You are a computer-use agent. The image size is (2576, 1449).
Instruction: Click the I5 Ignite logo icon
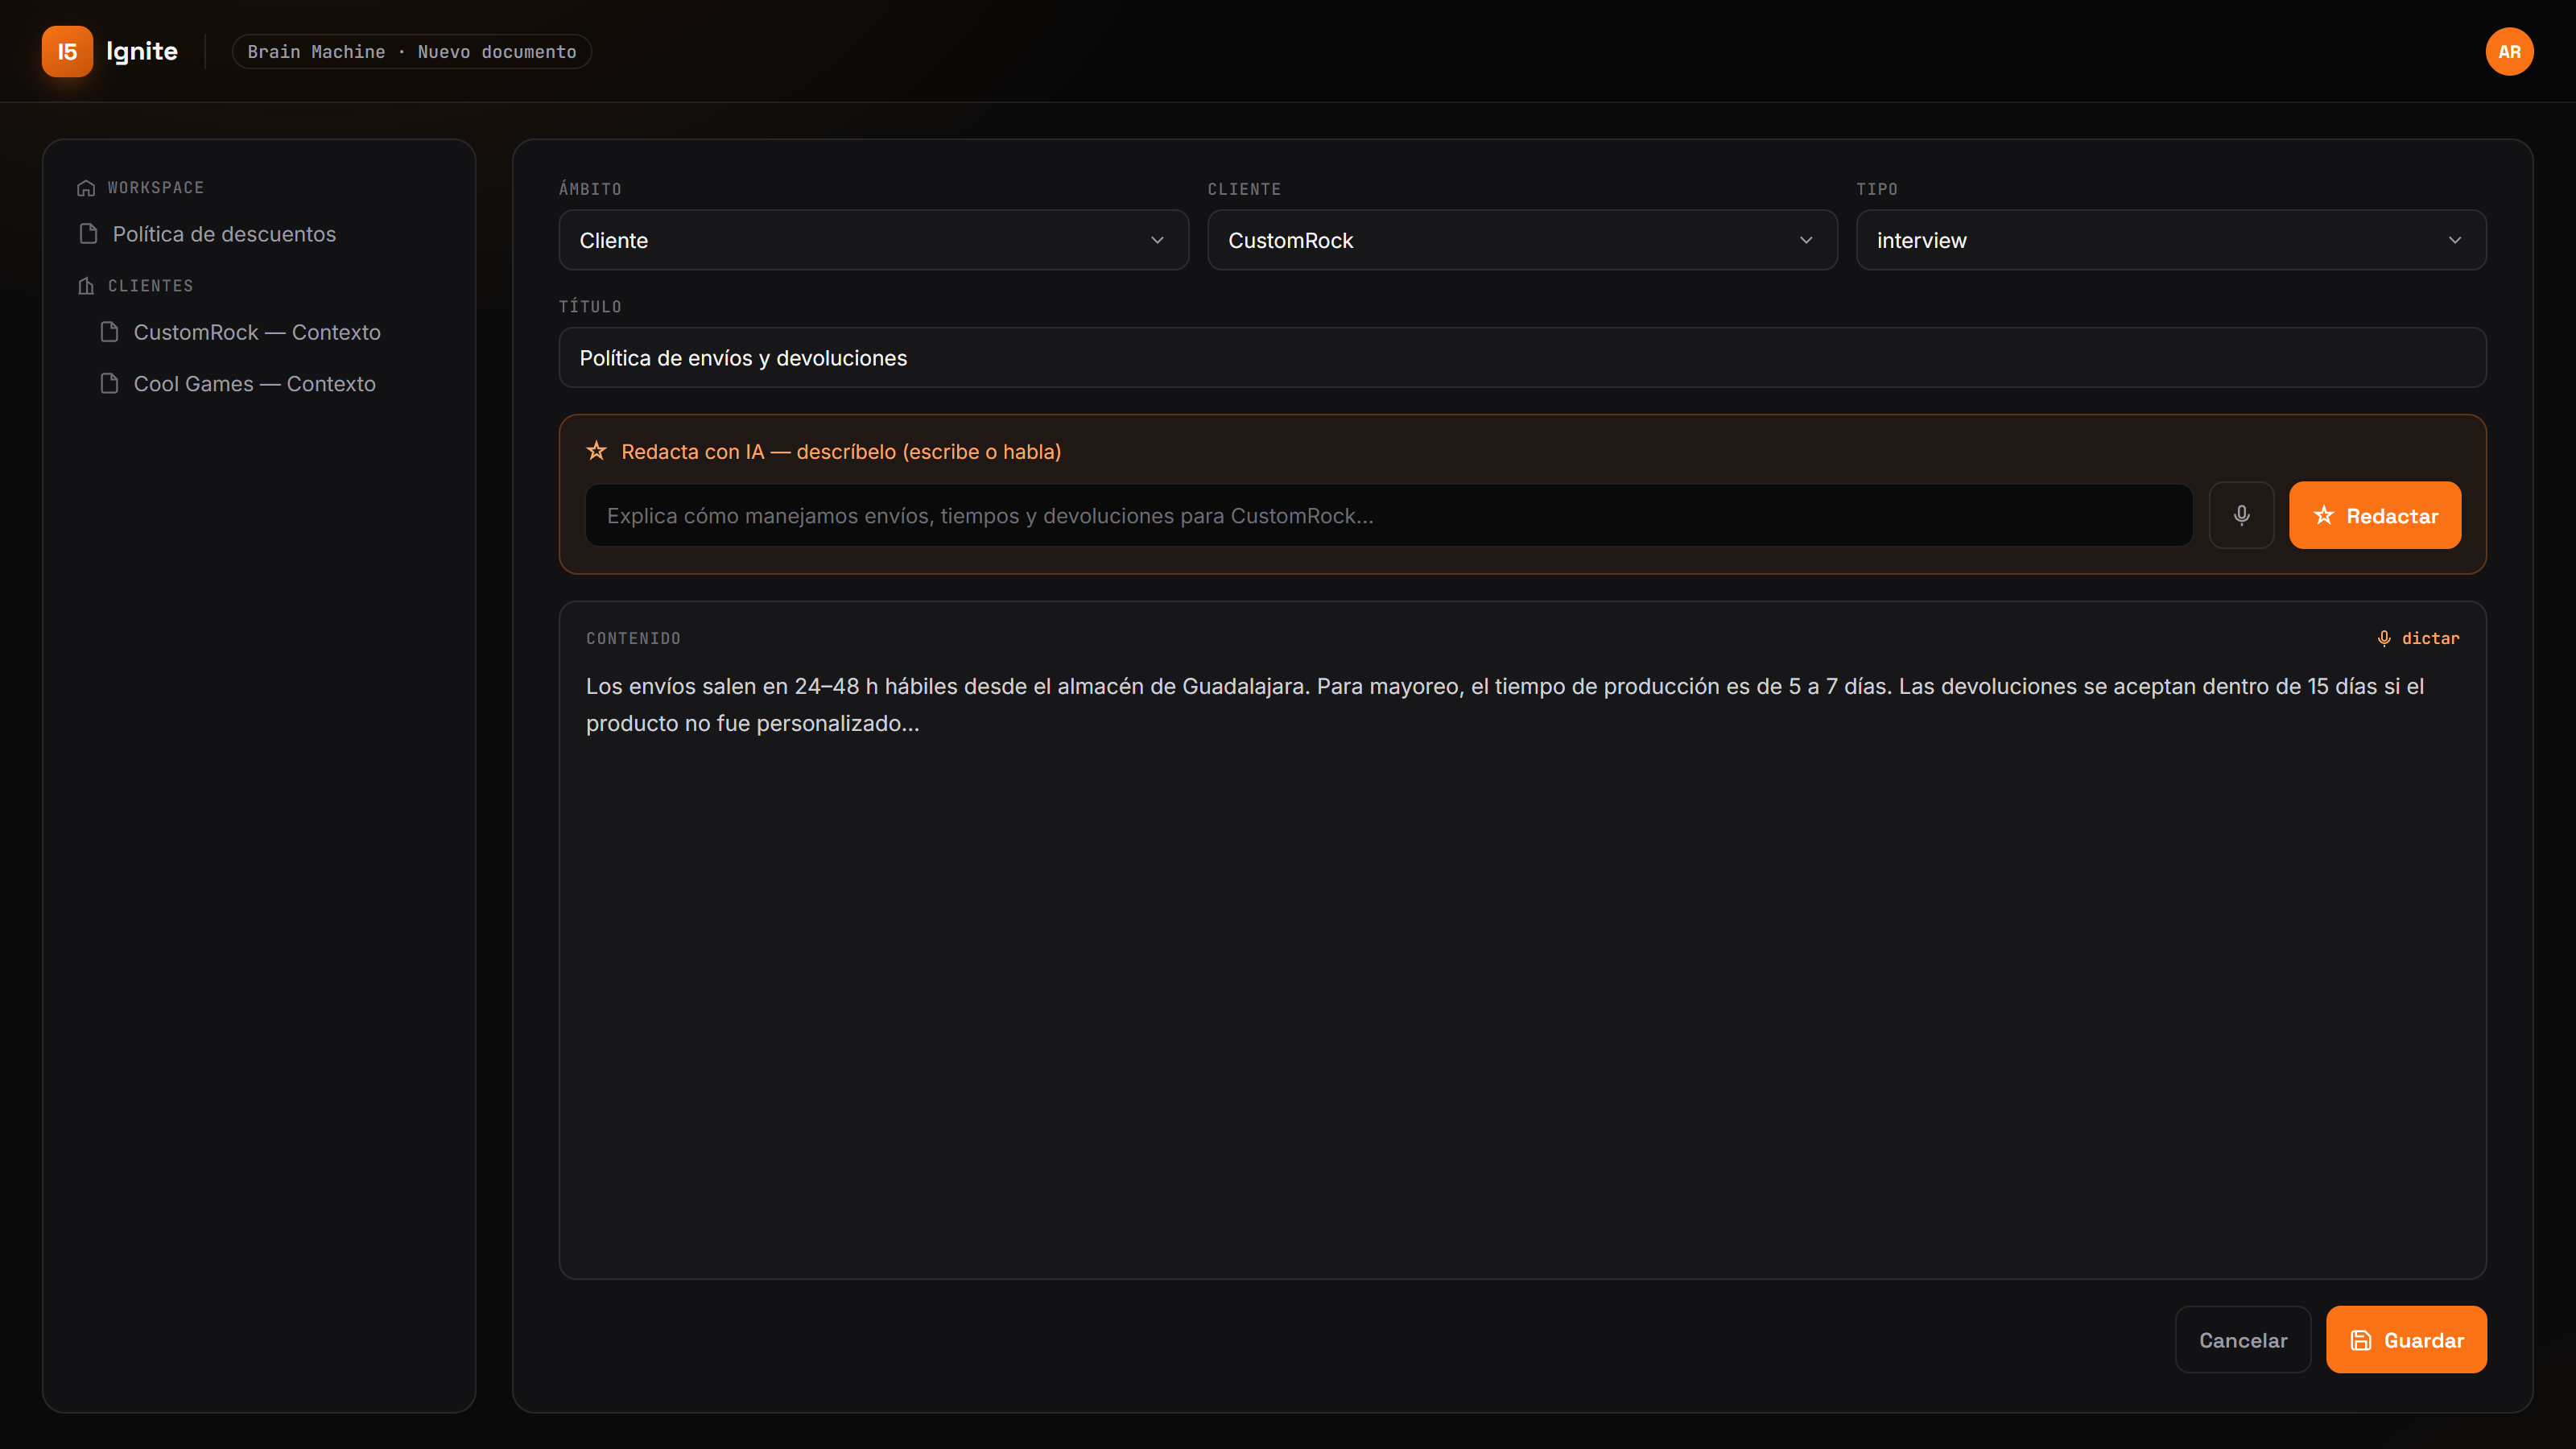click(x=67, y=51)
